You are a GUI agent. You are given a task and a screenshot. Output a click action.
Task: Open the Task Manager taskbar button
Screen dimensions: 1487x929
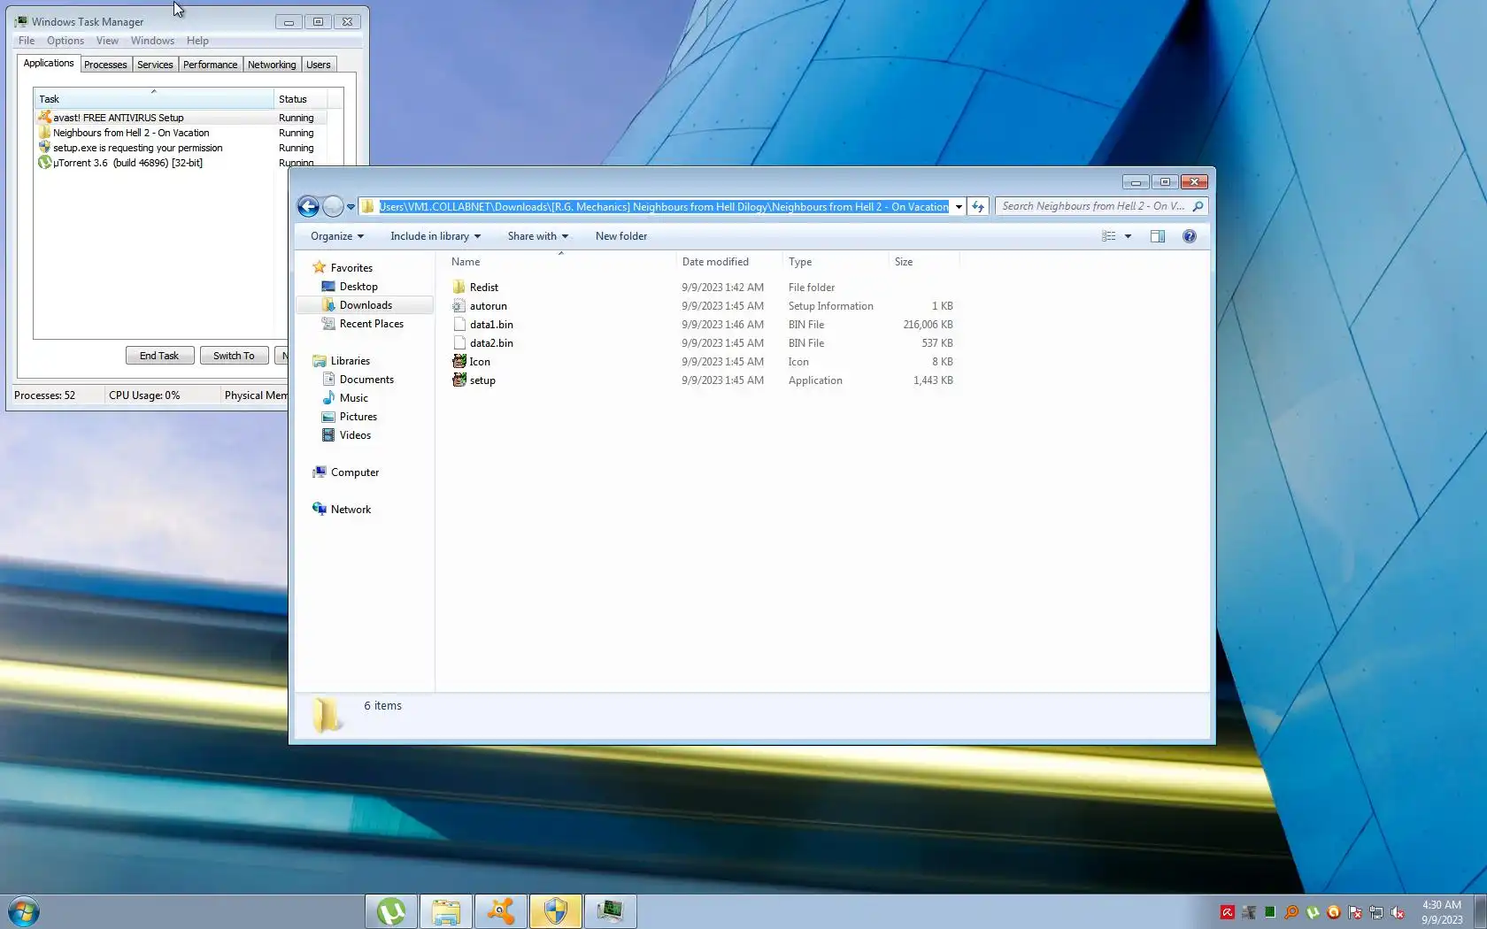611,911
